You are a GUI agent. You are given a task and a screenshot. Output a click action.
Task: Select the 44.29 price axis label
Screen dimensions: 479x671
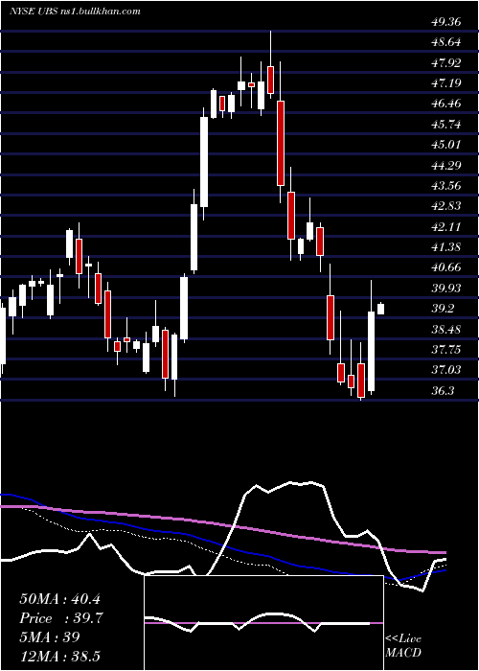coord(446,165)
